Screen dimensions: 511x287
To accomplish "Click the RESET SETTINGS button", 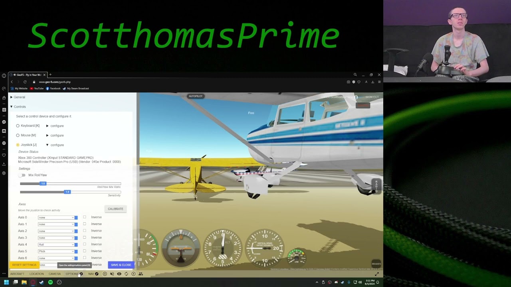I will tap(24, 265).
